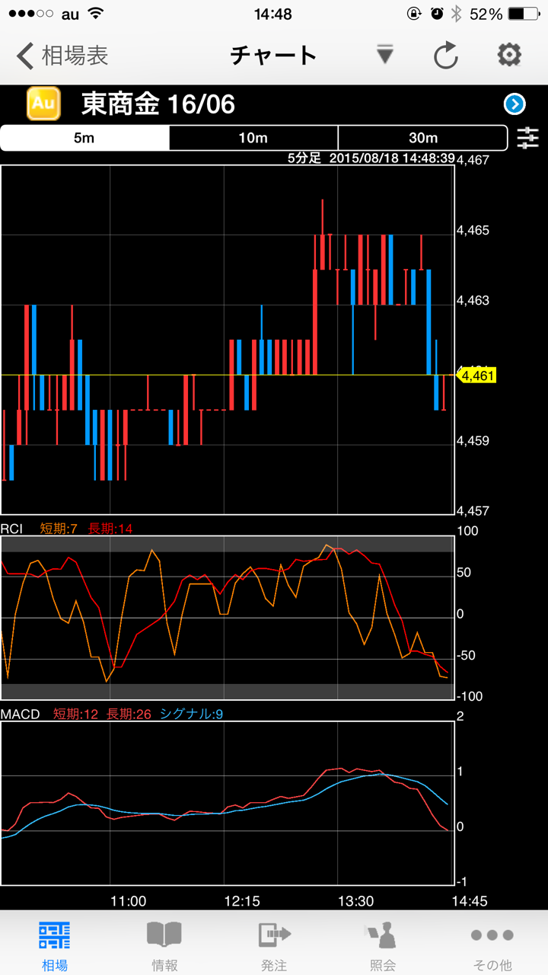548x975 pixels.
Task: Expand the 東商金 16/06 contract title
Action: coord(158,104)
